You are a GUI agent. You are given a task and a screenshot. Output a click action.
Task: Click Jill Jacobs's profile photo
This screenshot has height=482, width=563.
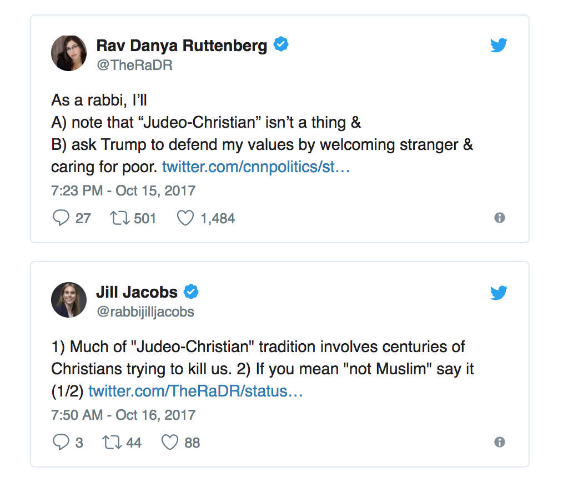coord(69,300)
